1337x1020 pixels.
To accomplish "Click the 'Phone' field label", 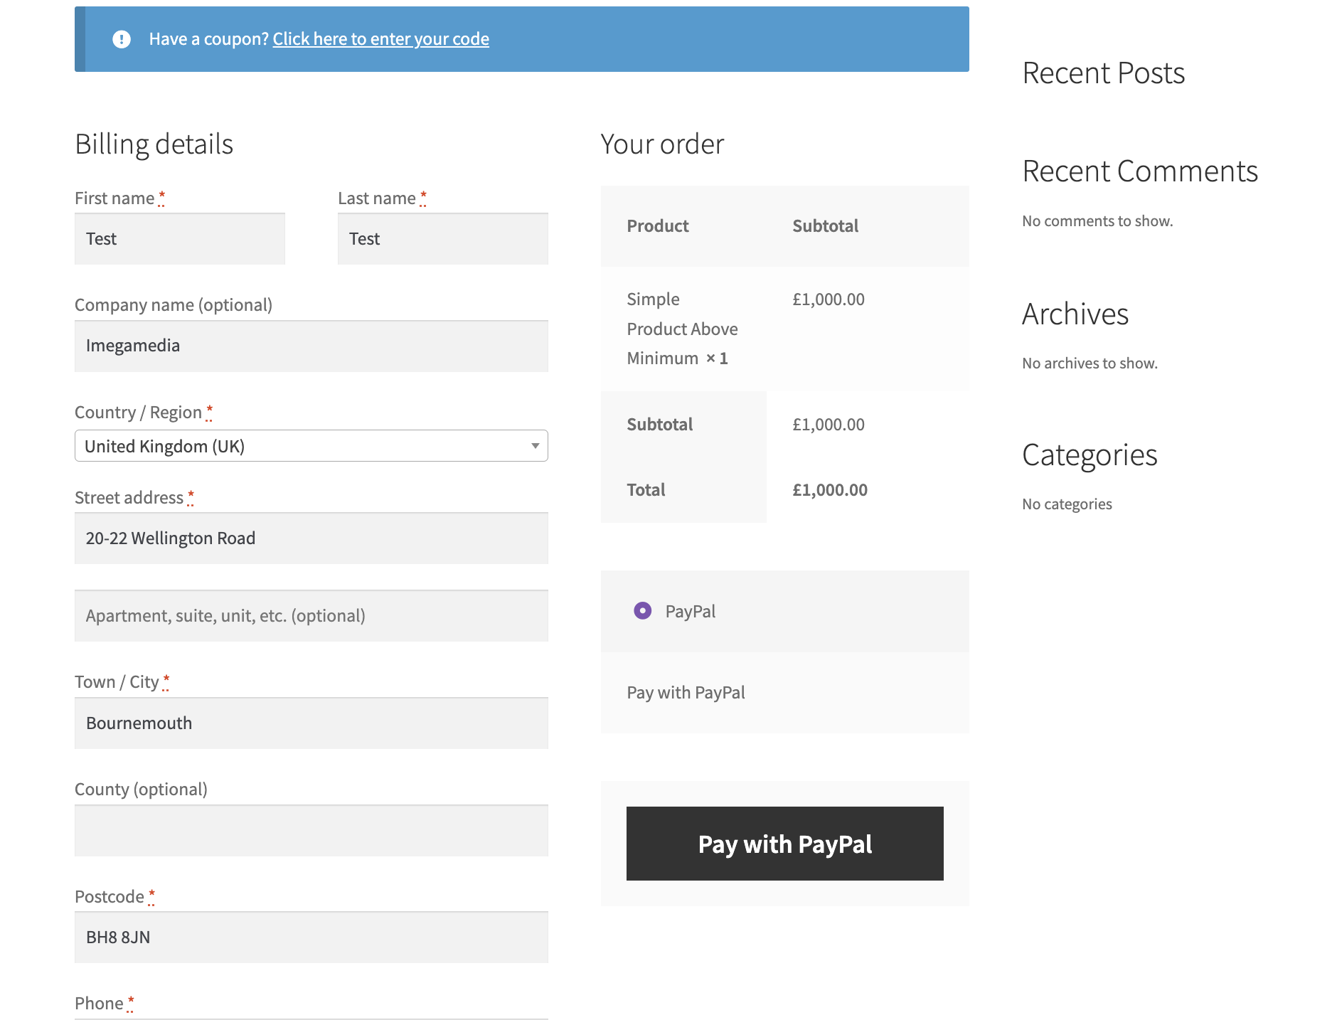I will point(99,1004).
